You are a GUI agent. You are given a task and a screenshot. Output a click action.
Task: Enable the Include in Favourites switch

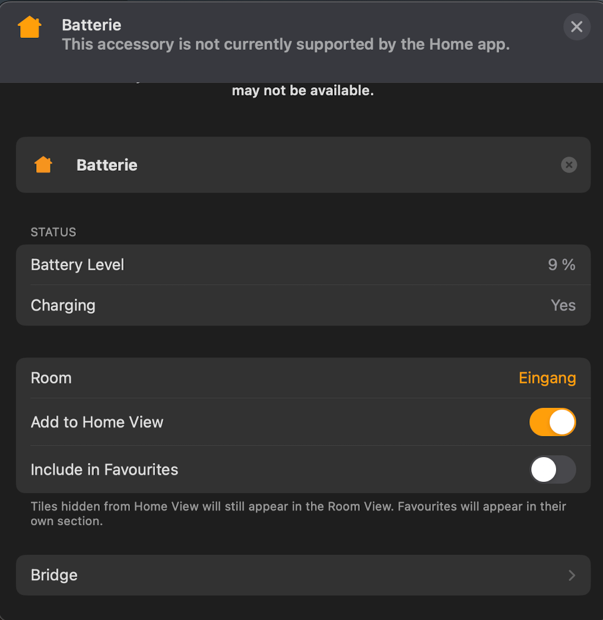point(553,469)
